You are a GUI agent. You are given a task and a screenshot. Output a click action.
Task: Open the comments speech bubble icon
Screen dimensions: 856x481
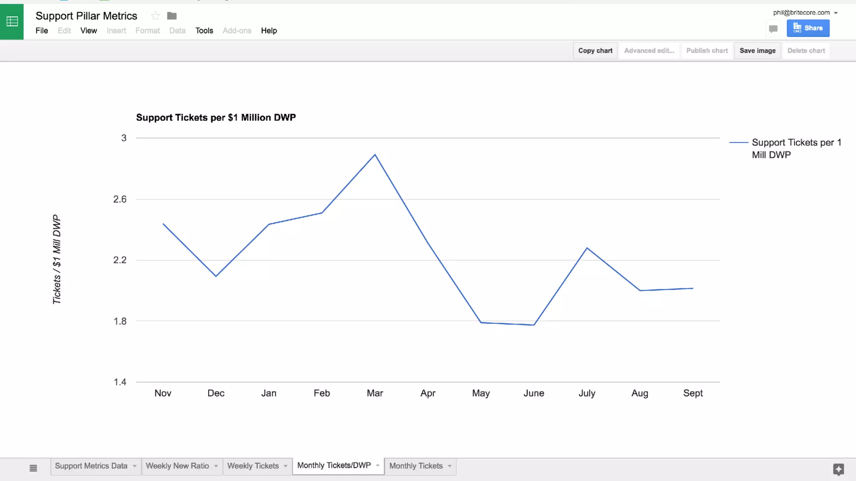coord(773,29)
